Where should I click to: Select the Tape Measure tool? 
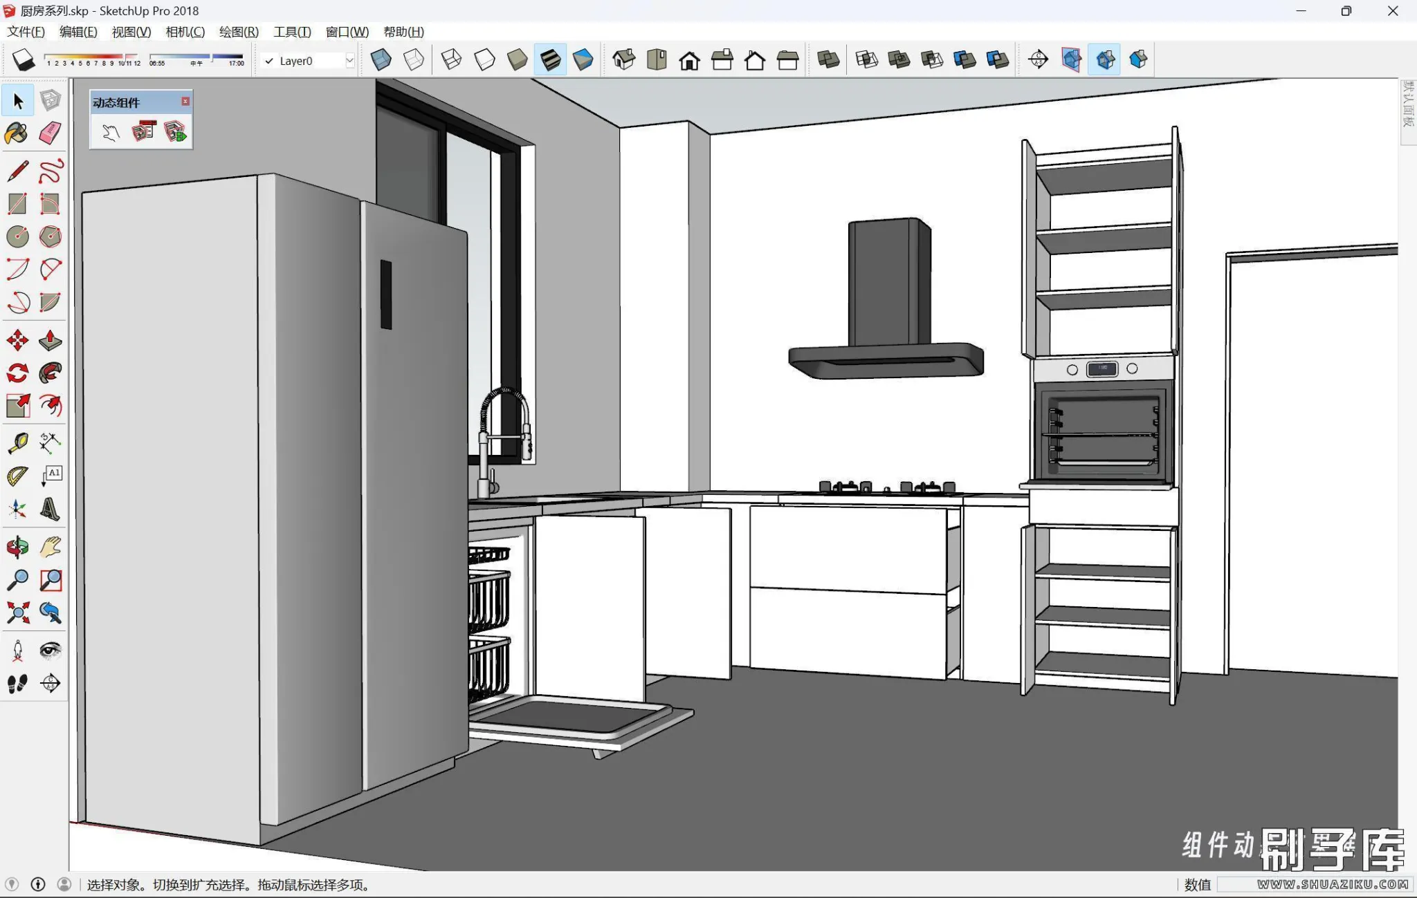pos(17,443)
